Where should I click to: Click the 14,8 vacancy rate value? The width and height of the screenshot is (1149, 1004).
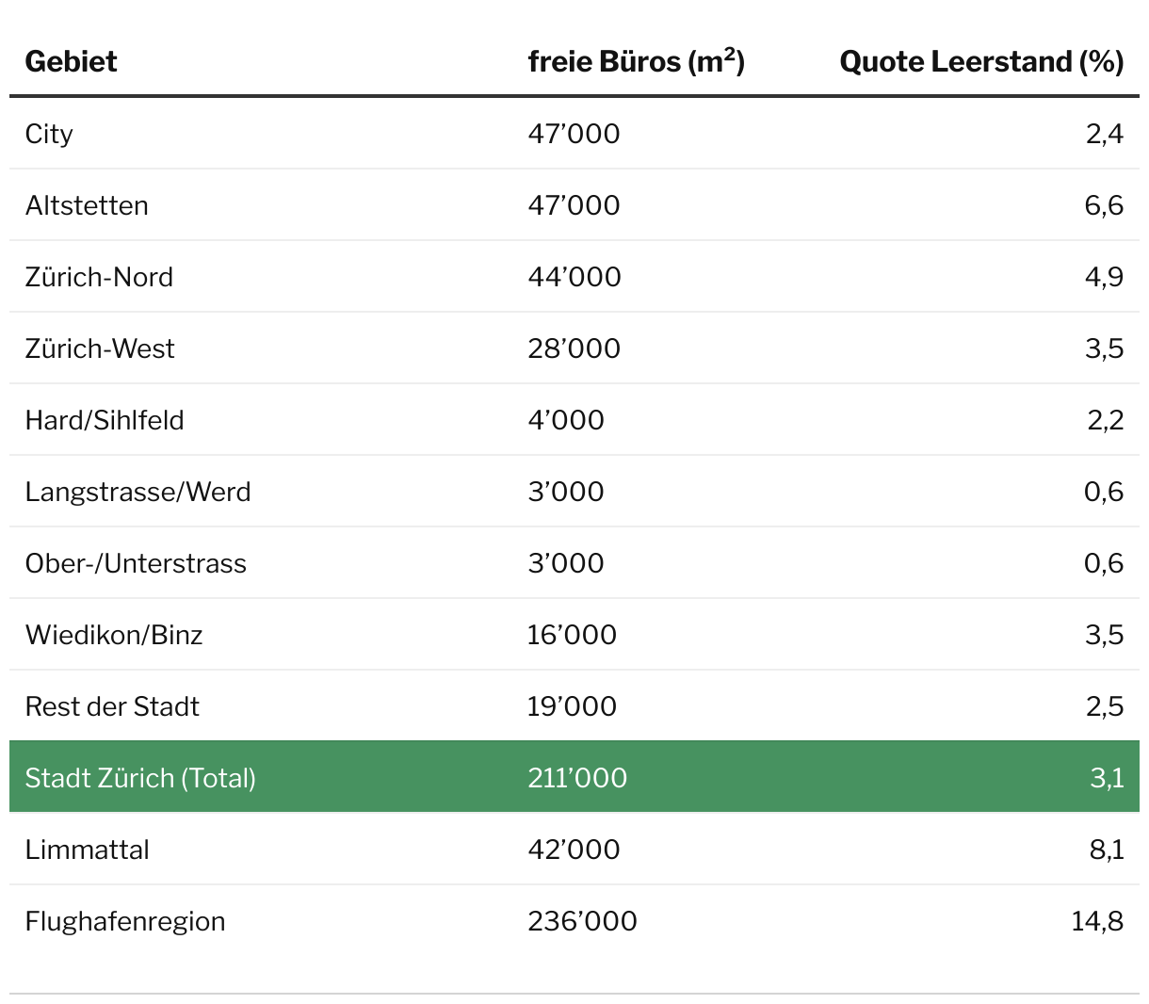[1097, 921]
